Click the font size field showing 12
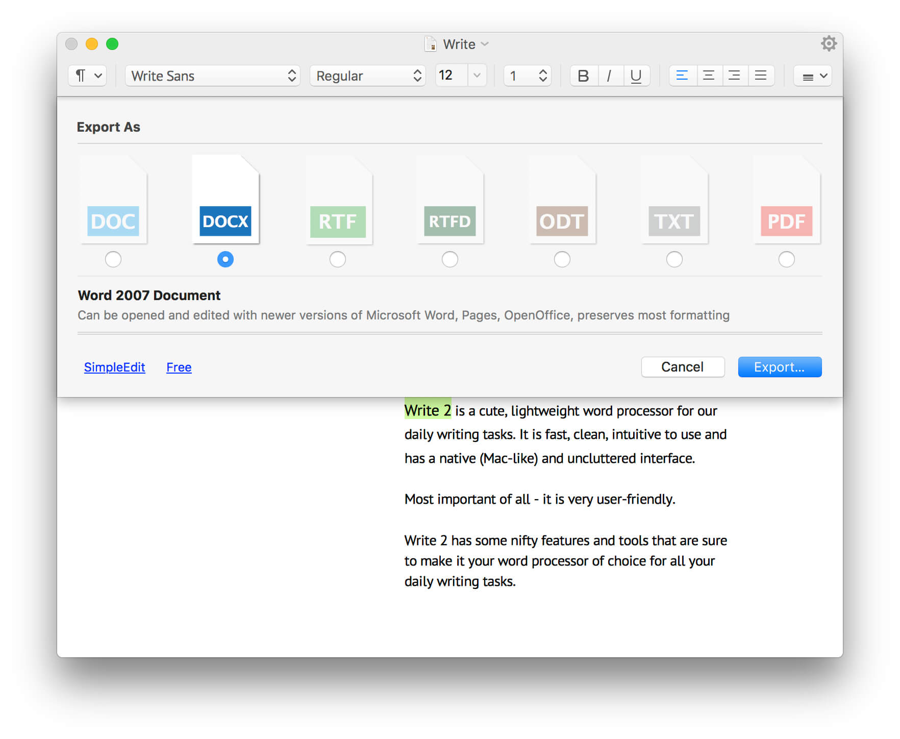This screenshot has width=900, height=739. [x=451, y=76]
